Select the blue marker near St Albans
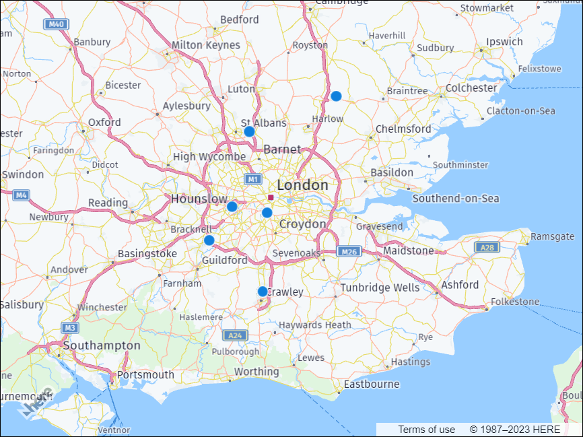The width and height of the screenshot is (583, 437). pos(249,131)
